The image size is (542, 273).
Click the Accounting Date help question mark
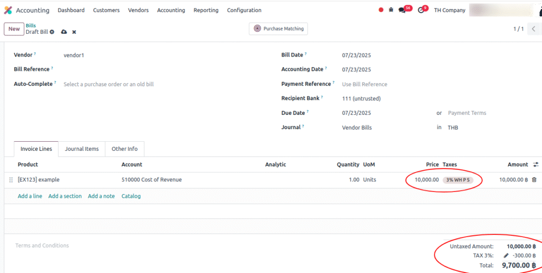pyautogui.click(x=326, y=68)
